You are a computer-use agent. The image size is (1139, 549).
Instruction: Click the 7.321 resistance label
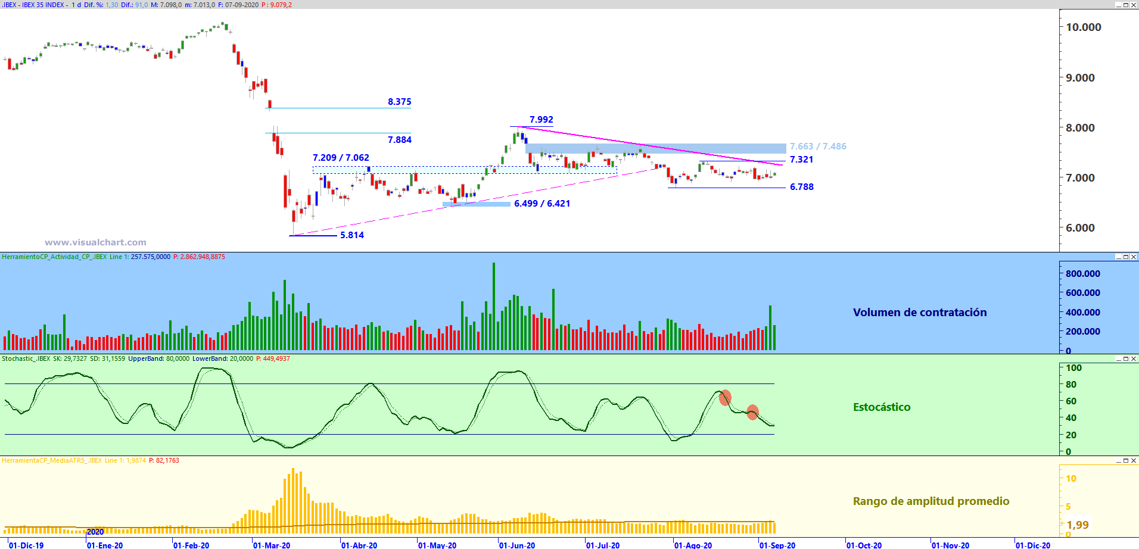pos(802,160)
